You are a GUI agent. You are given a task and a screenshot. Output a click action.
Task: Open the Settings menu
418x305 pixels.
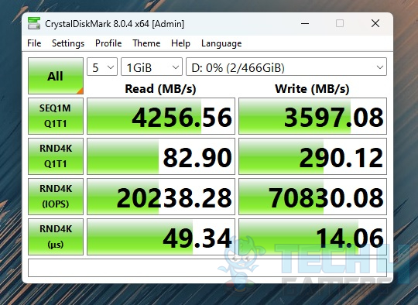tap(68, 43)
